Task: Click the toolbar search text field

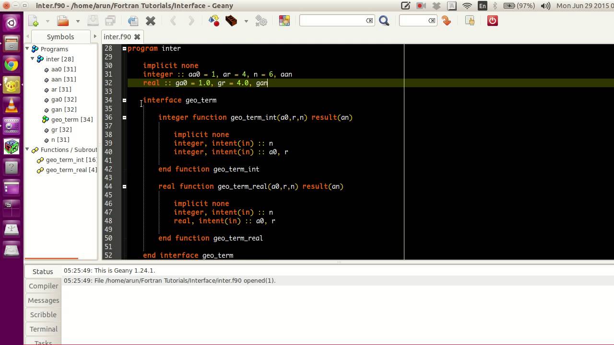Action: tap(332, 21)
